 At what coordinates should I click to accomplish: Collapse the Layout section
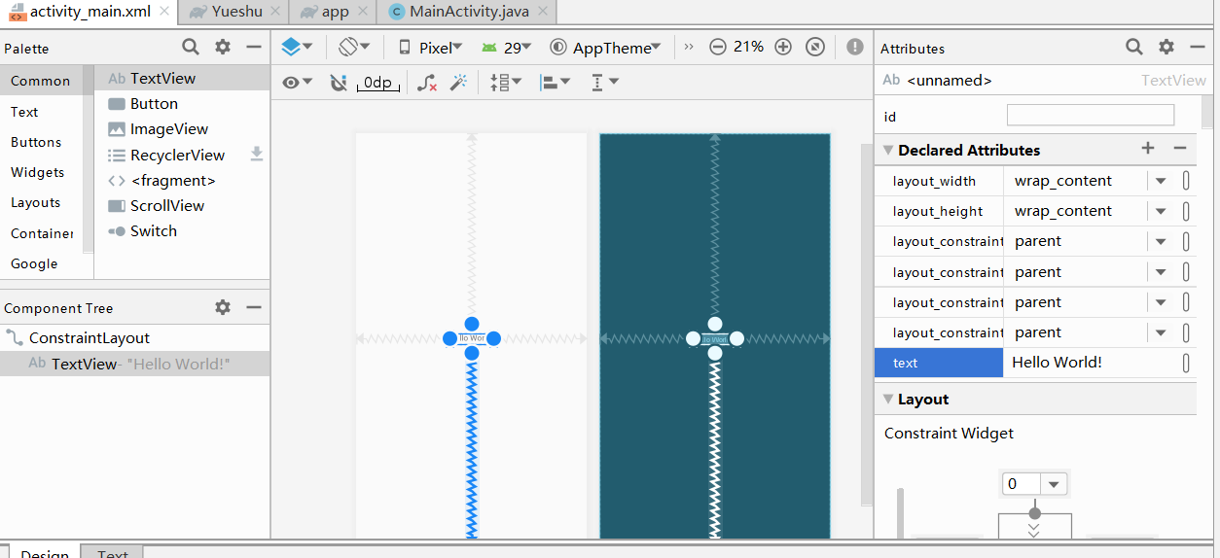887,399
